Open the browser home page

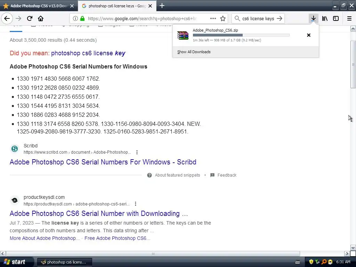click(x=41, y=18)
